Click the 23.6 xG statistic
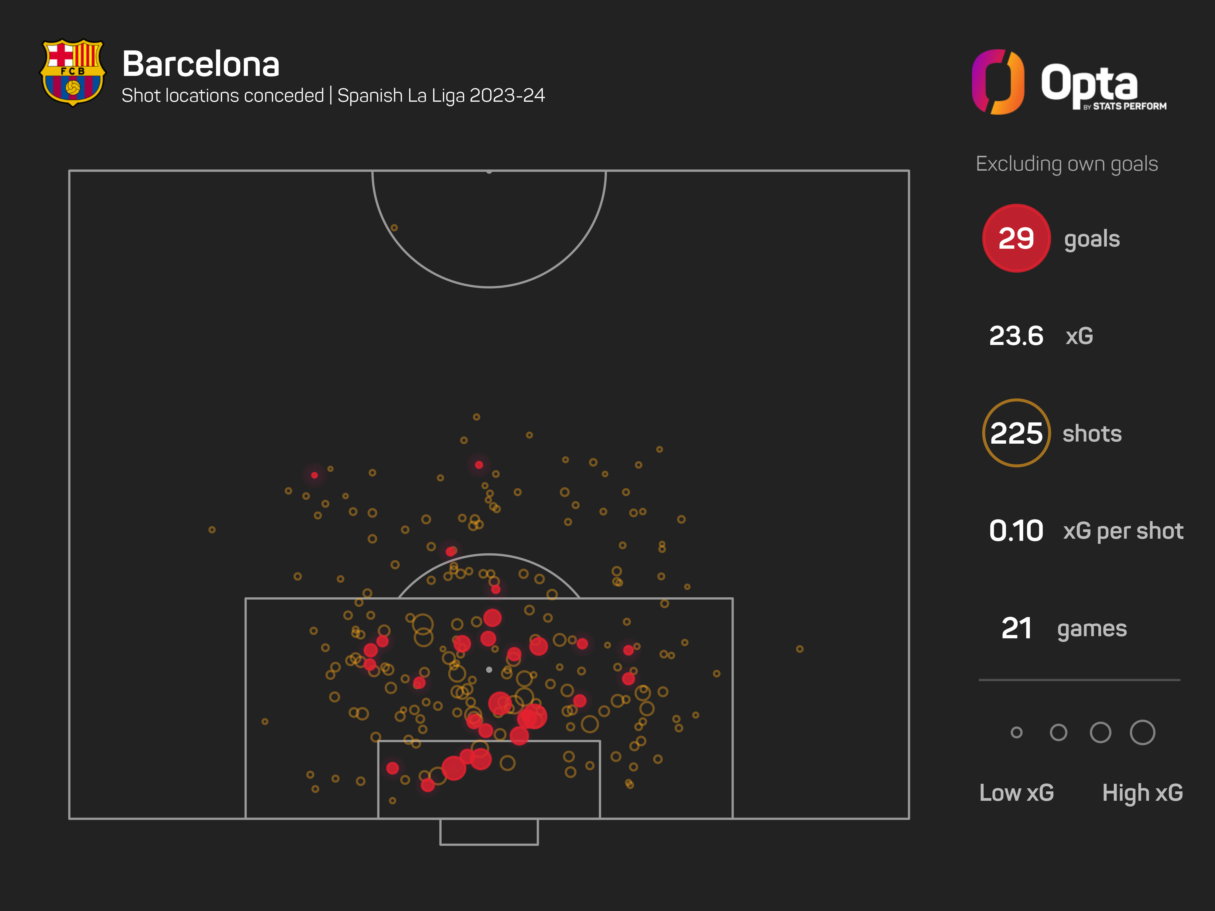The image size is (1215, 911). tap(1016, 336)
